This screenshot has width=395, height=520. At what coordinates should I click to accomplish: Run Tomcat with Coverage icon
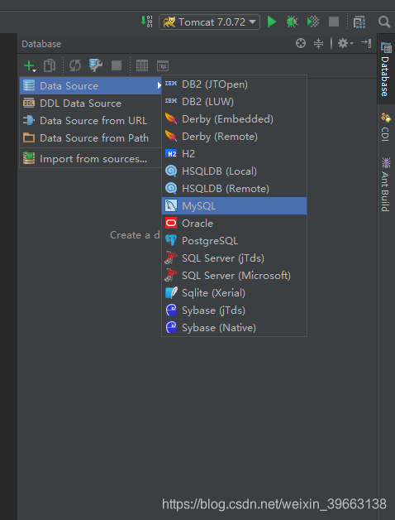(x=313, y=22)
